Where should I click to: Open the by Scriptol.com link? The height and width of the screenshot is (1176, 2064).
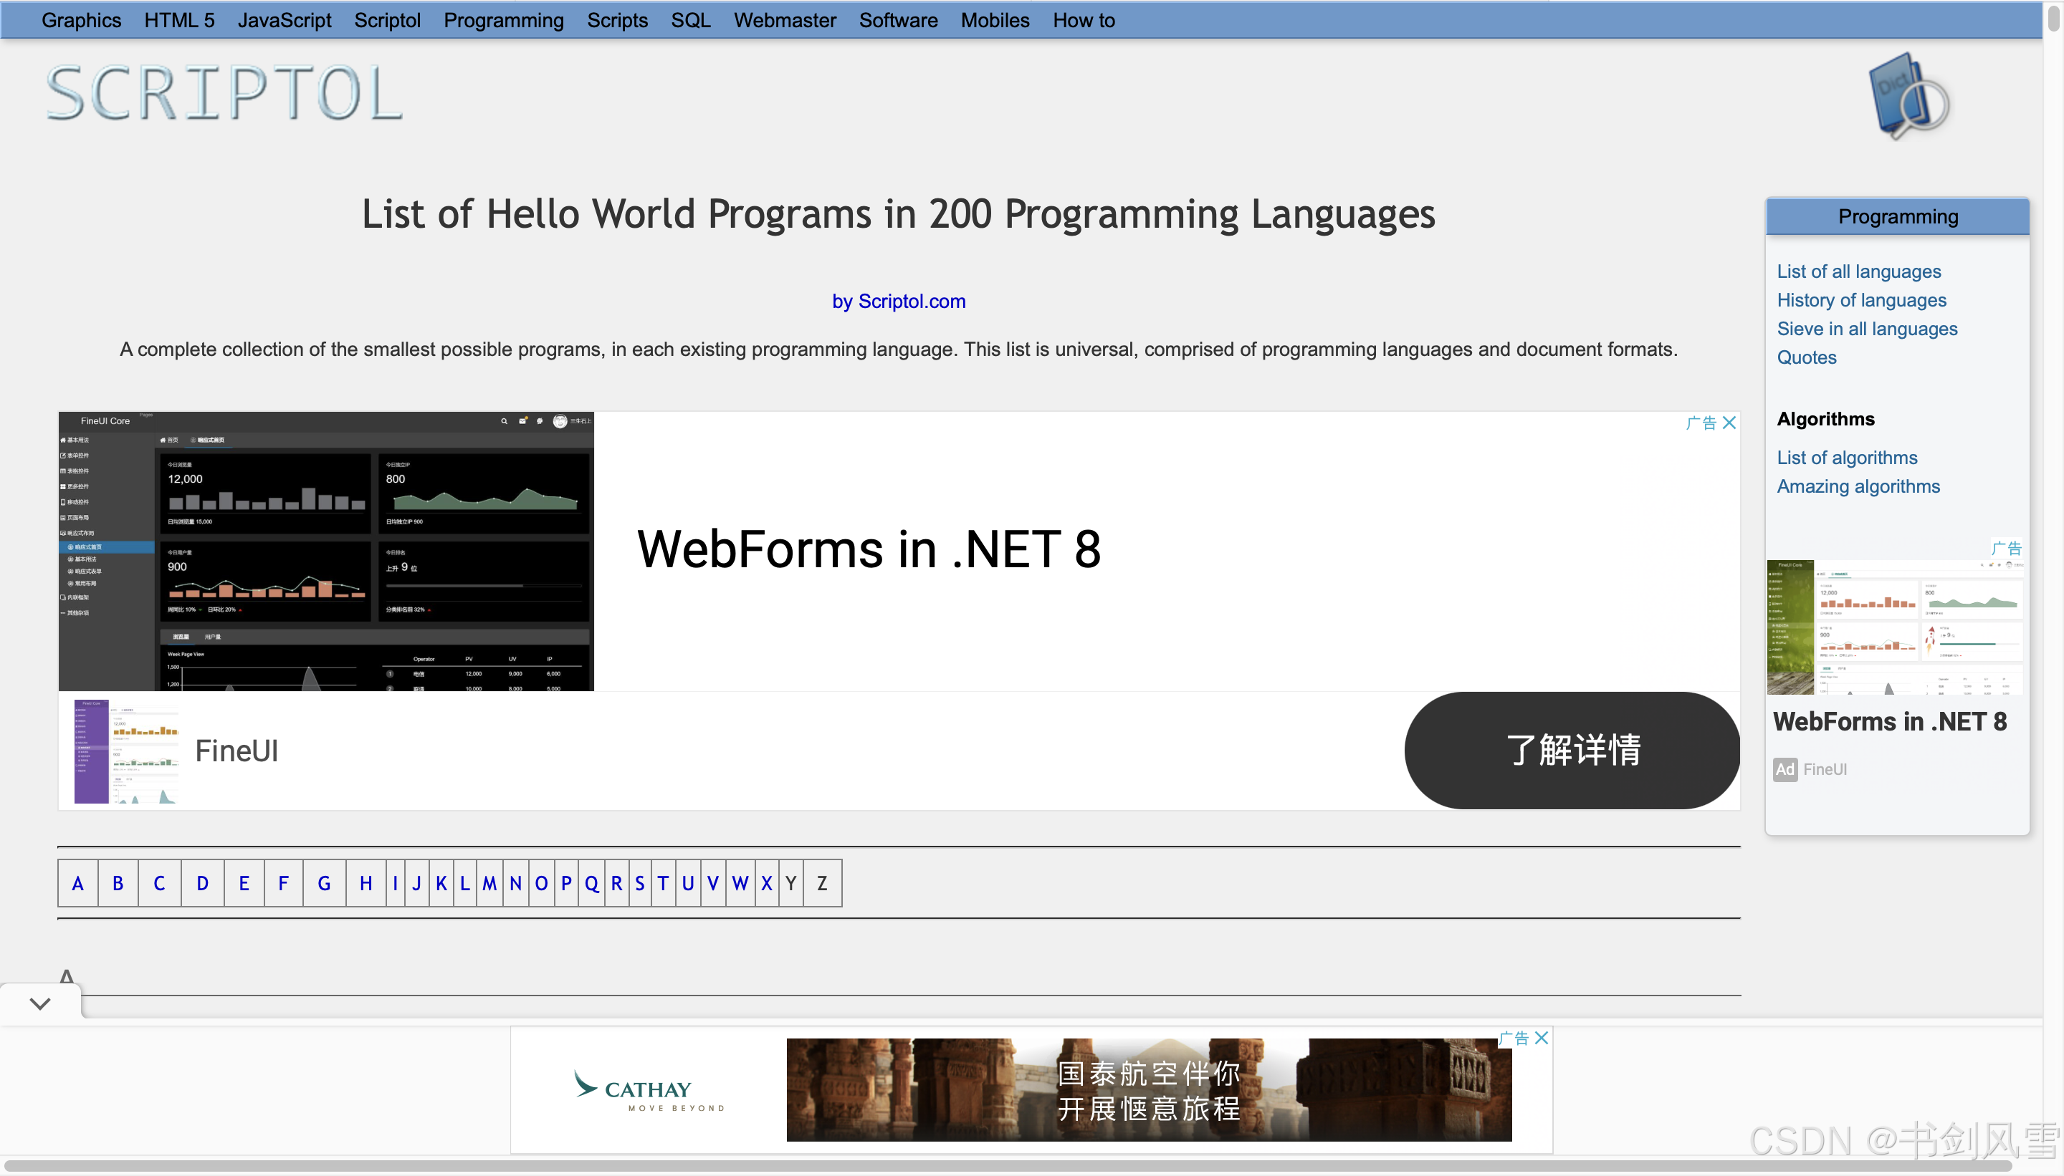point(899,302)
